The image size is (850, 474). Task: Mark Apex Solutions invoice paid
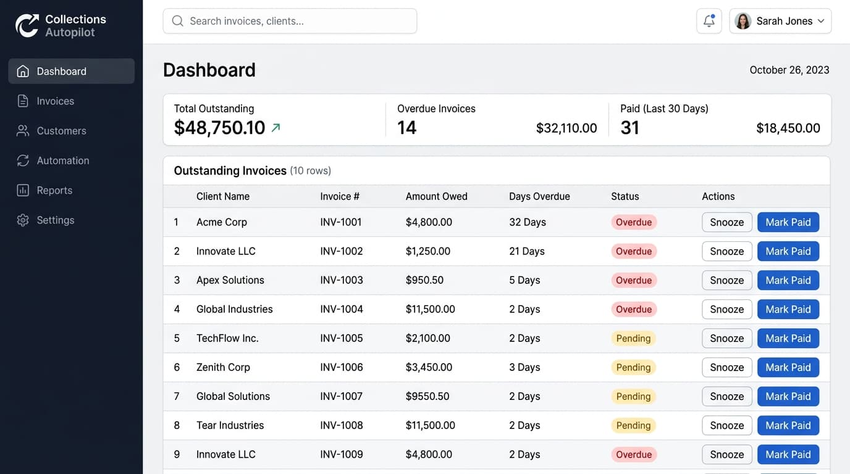point(788,280)
